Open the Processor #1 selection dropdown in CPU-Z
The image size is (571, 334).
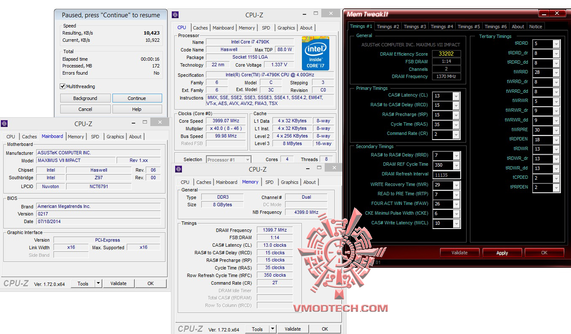point(229,160)
